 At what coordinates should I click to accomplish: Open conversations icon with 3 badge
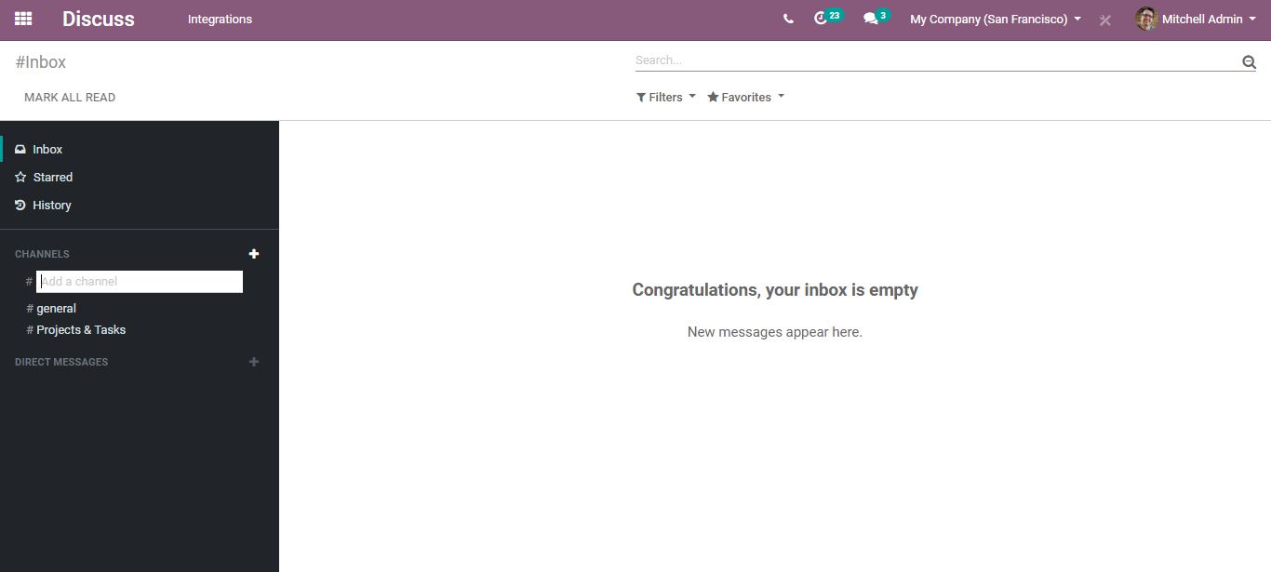876,18
